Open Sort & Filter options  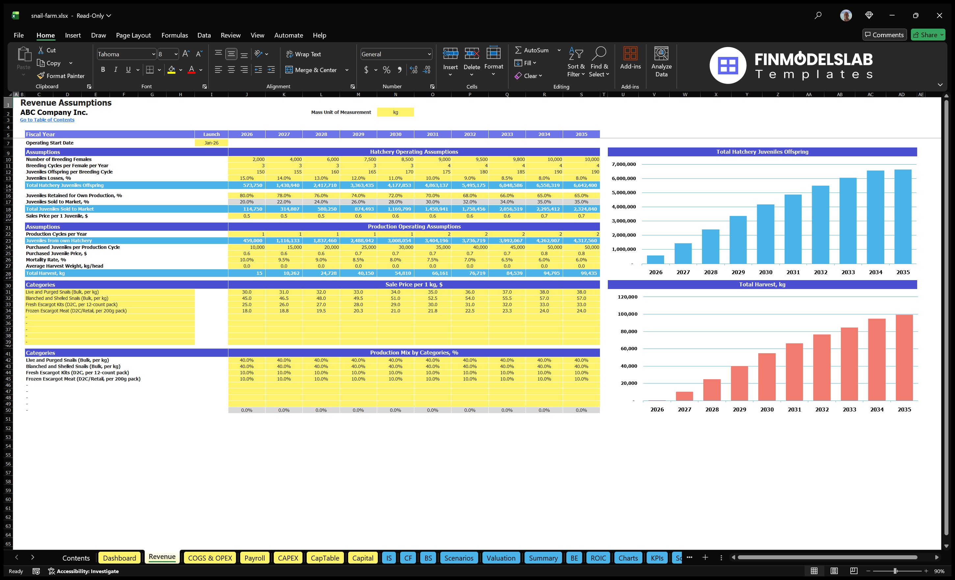click(x=576, y=62)
